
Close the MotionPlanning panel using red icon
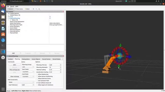63,56
